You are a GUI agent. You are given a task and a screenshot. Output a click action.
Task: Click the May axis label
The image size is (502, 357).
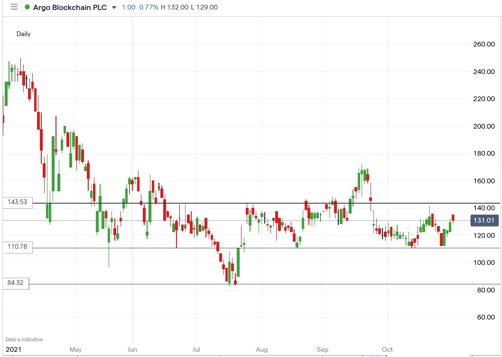tap(75, 349)
